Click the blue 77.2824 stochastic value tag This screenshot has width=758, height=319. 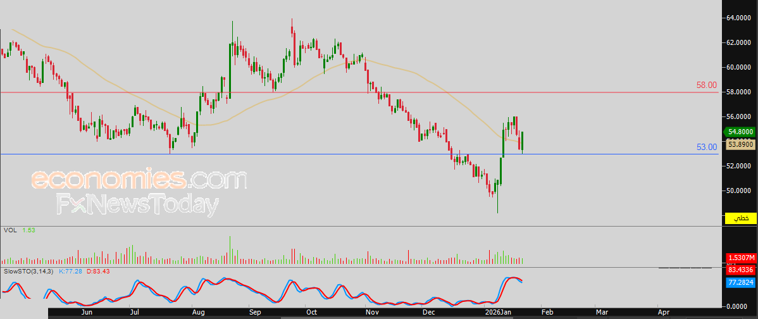click(x=741, y=282)
